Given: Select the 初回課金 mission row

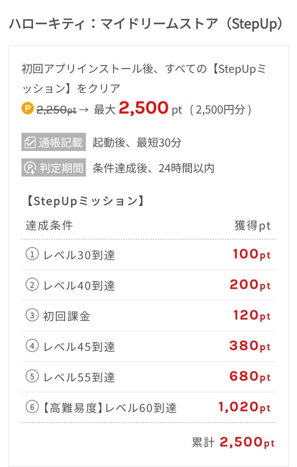Looking at the screenshot, I should (148, 316).
